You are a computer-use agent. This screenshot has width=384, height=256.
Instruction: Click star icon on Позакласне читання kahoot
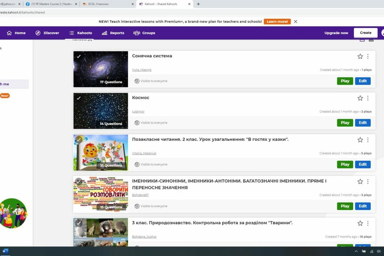pyautogui.click(x=360, y=140)
